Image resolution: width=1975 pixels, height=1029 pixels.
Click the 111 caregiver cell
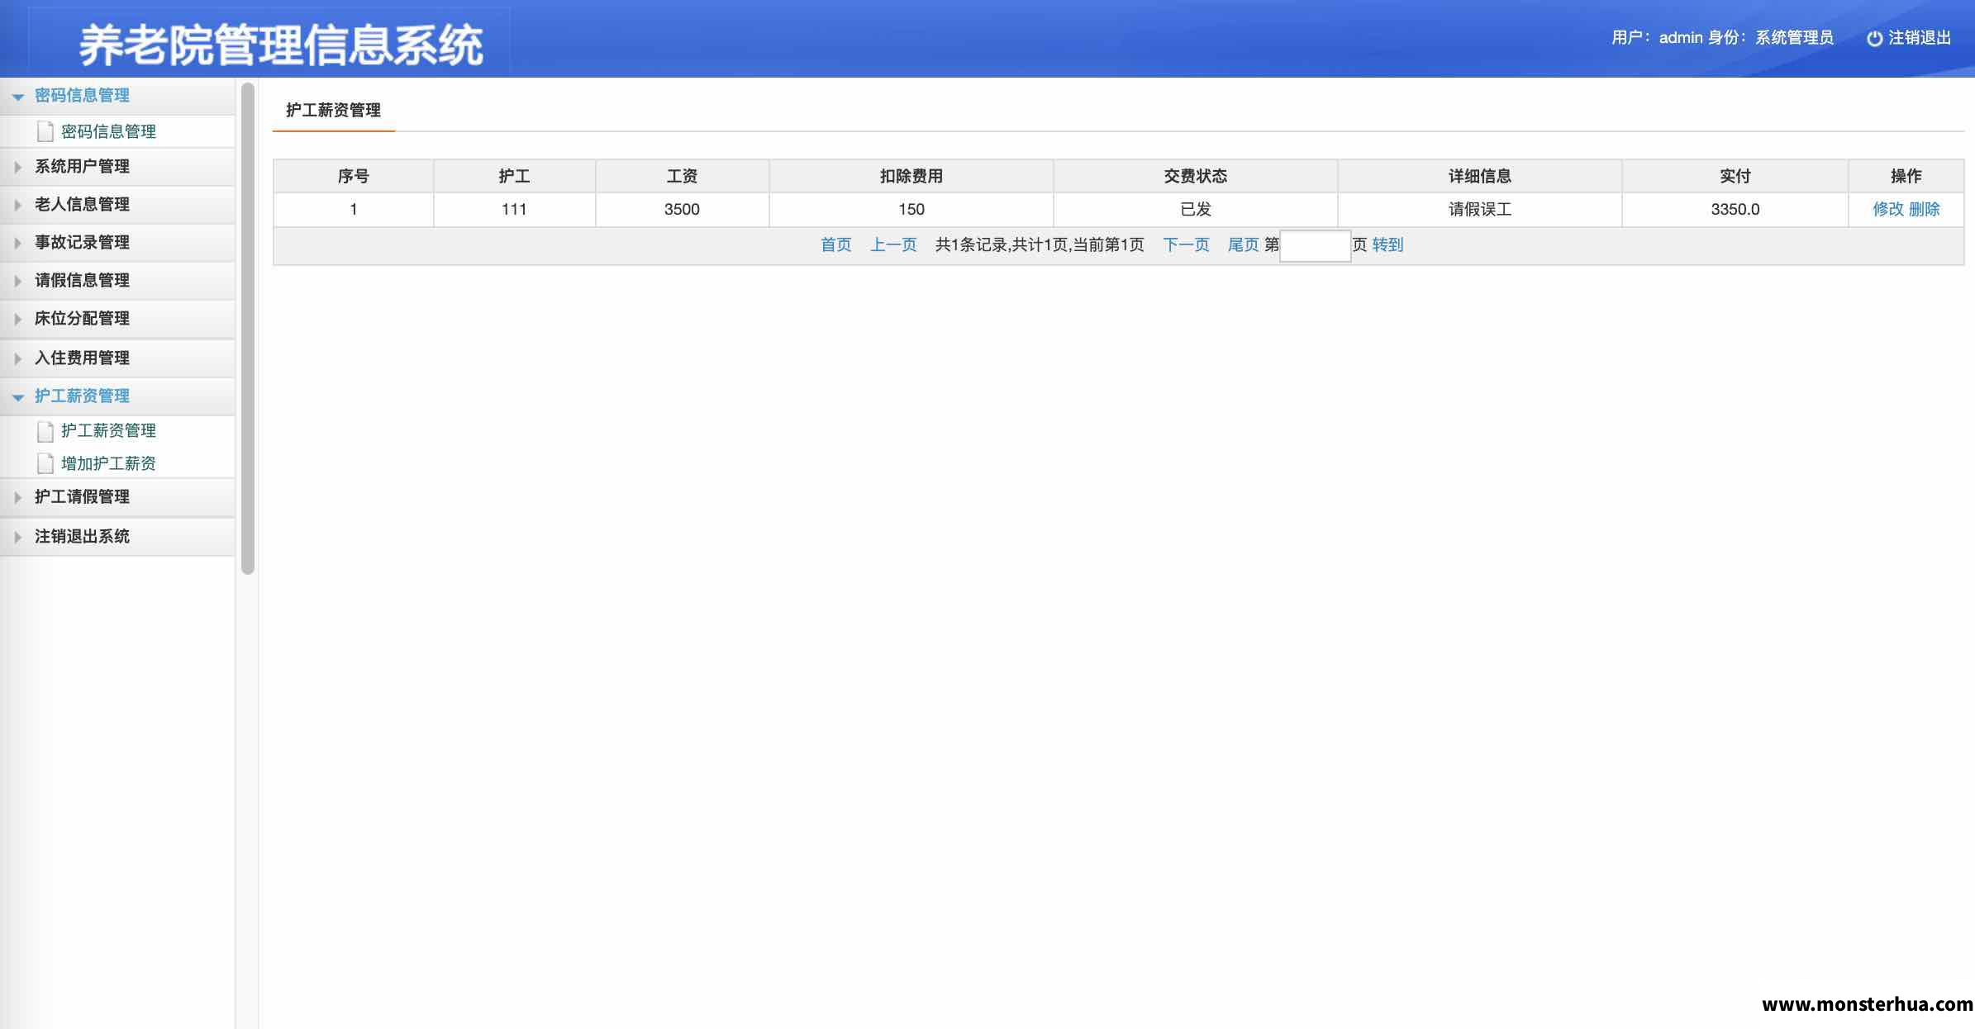click(514, 210)
